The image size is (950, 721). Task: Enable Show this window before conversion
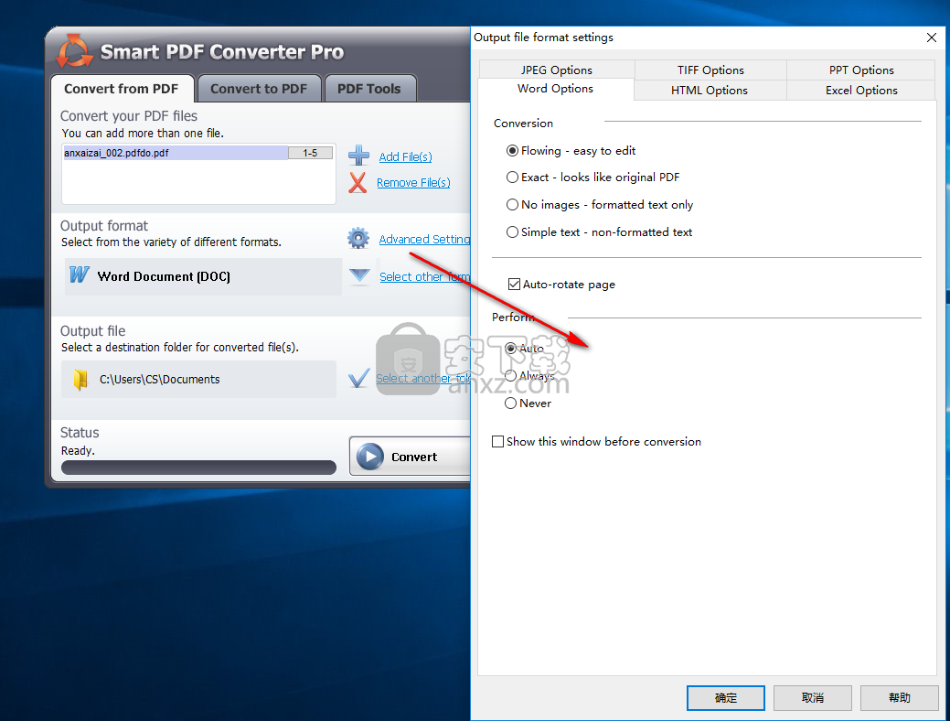click(498, 441)
